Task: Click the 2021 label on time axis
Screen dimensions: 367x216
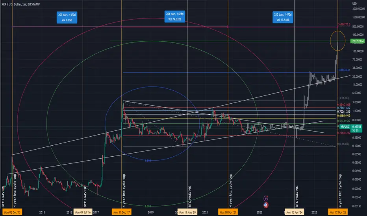Action: point(205,212)
